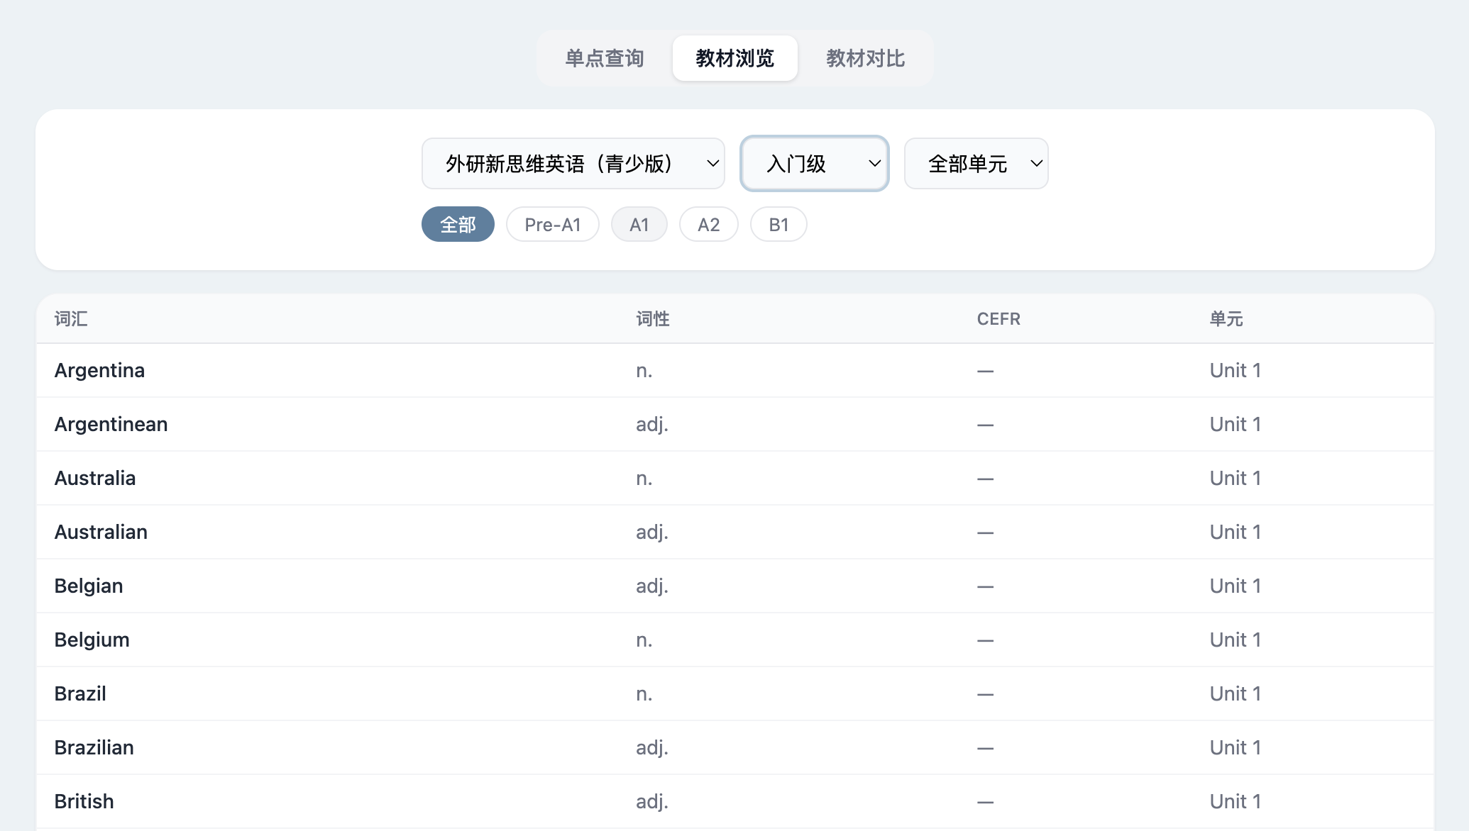
Task: Switch to the 单点查询 tab
Action: pyautogui.click(x=604, y=58)
